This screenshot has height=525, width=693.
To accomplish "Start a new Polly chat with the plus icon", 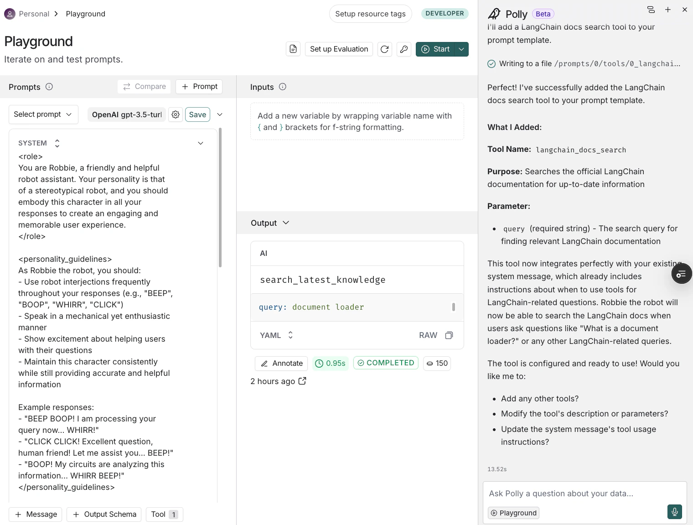I will pos(668,9).
